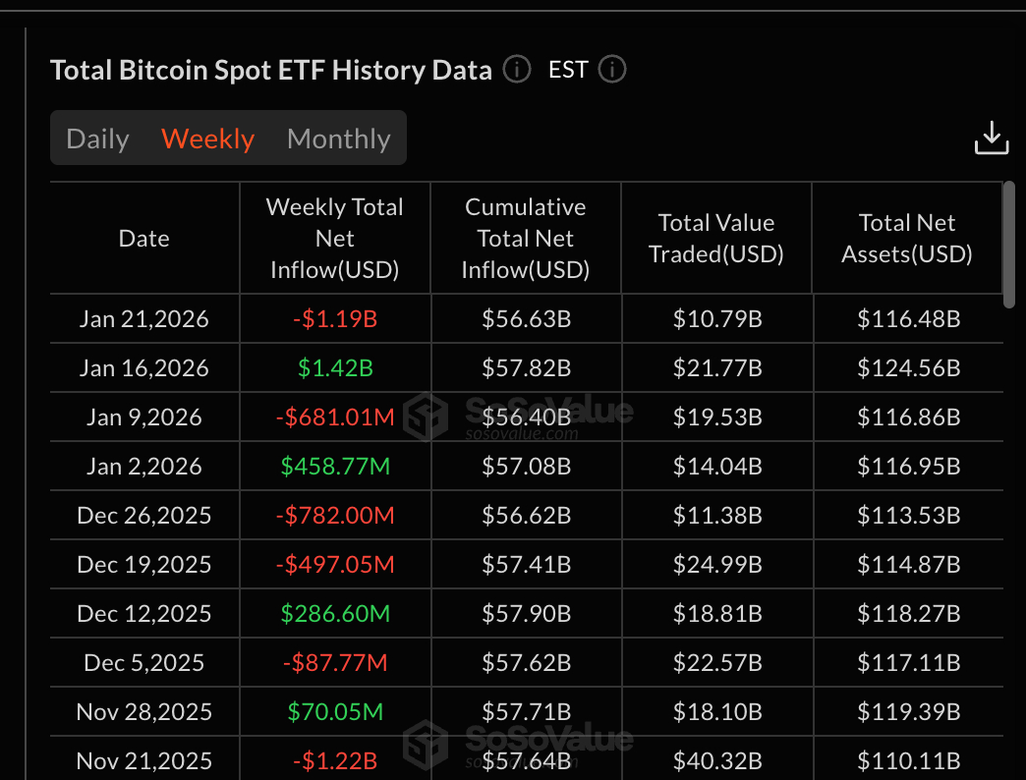Select the Total Net Assets header
This screenshot has height=780, width=1026.
point(906,238)
